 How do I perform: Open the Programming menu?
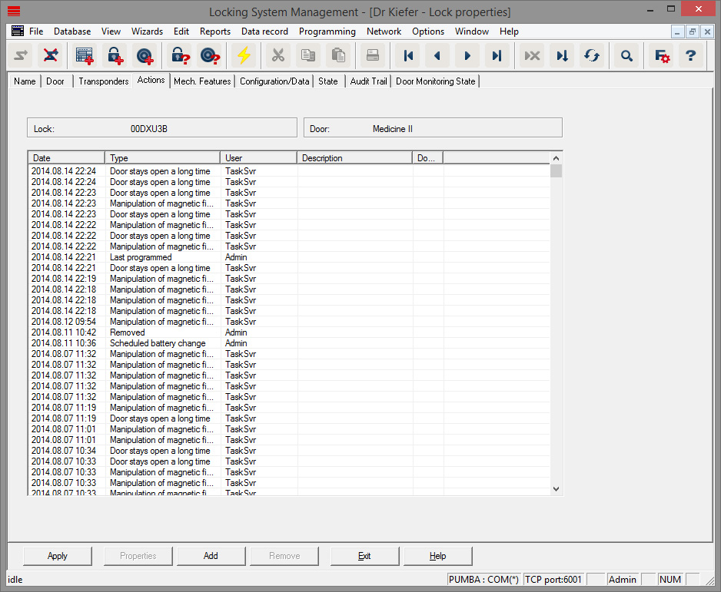point(327,31)
